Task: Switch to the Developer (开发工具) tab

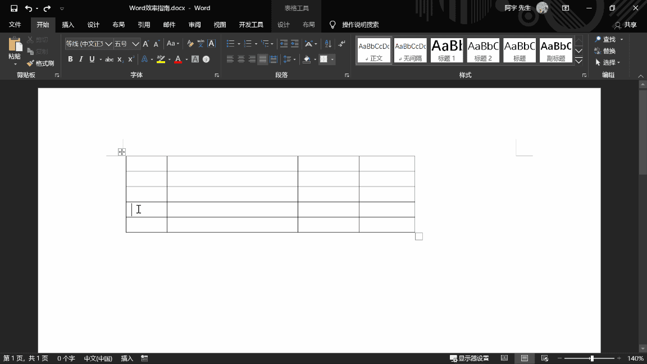Action: point(251,25)
